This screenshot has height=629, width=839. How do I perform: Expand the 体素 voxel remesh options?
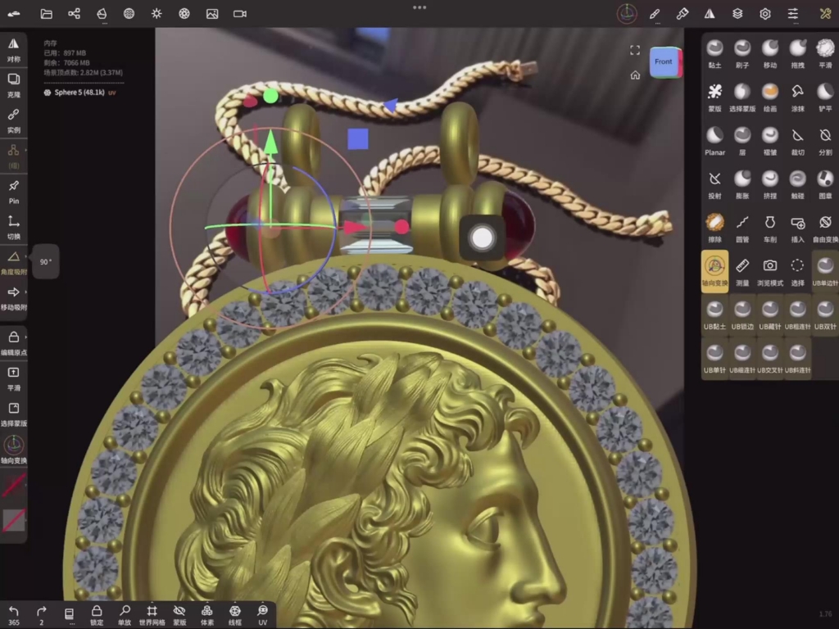click(x=207, y=615)
